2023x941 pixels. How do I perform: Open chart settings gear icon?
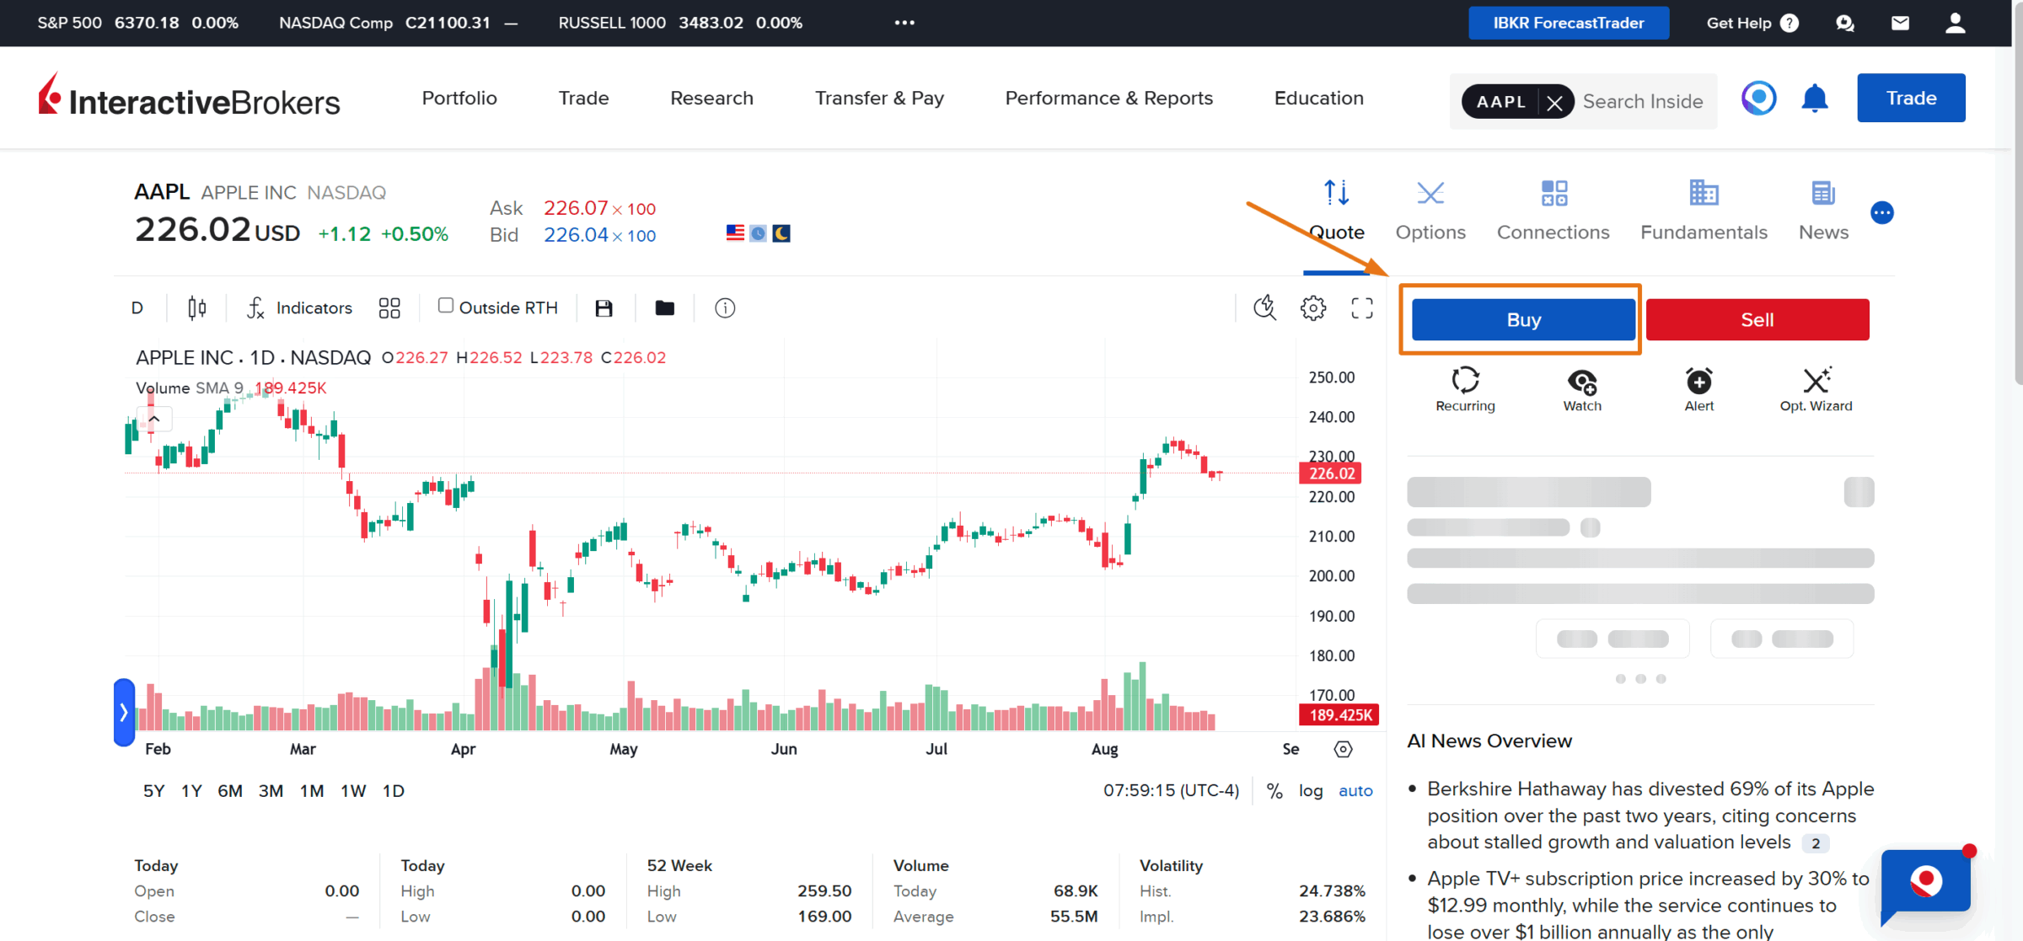[x=1313, y=308]
